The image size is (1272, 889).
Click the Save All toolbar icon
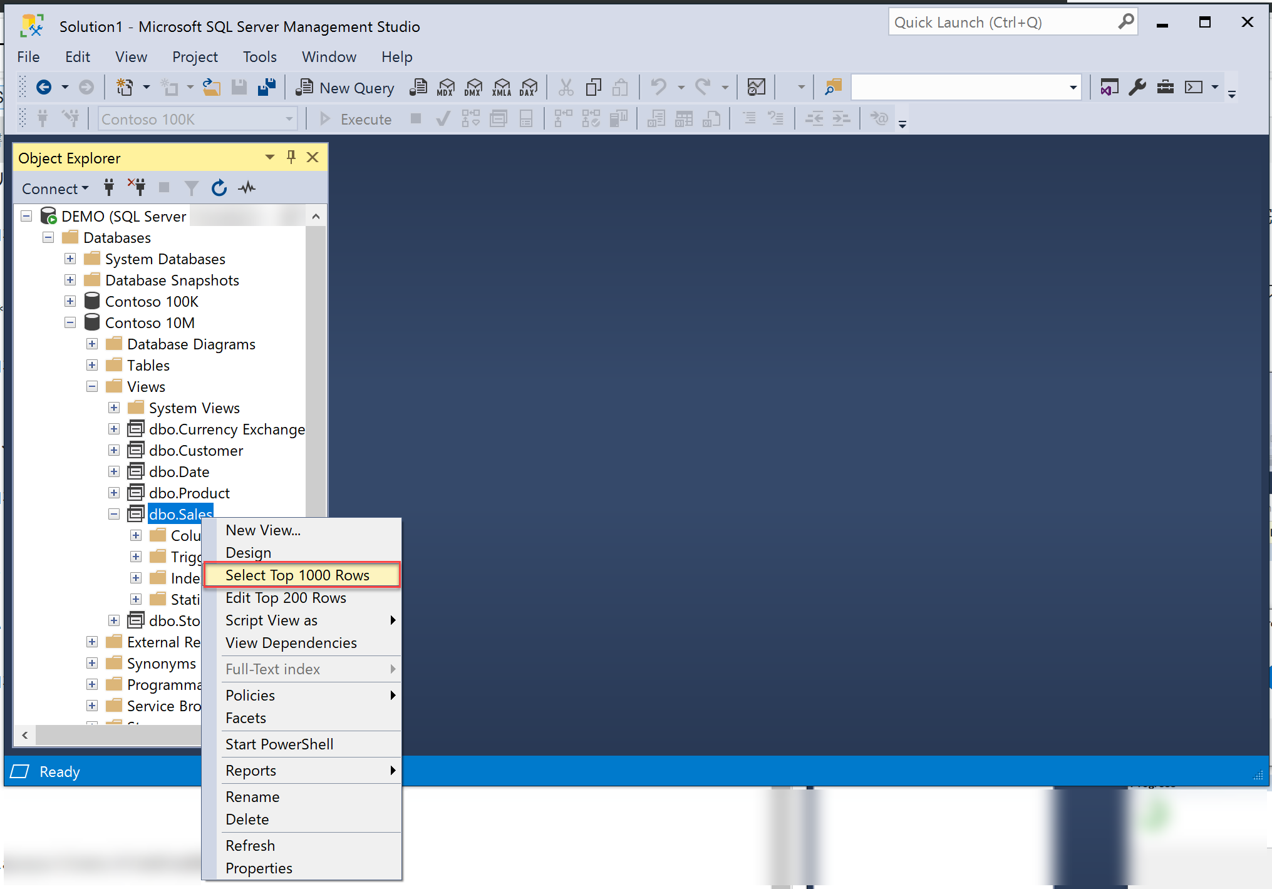267,87
